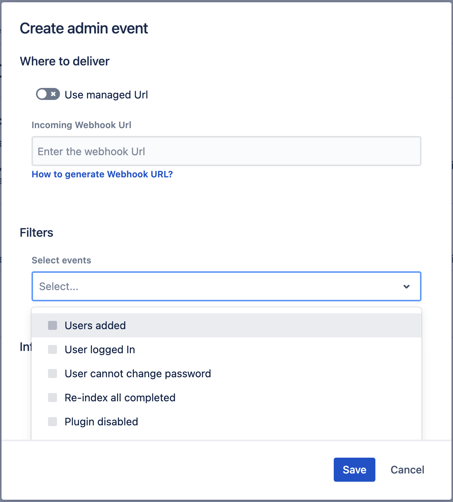Select Re-index all completed option text

pyautogui.click(x=120, y=398)
